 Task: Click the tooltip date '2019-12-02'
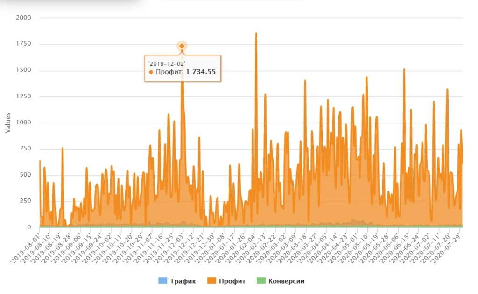(167, 64)
